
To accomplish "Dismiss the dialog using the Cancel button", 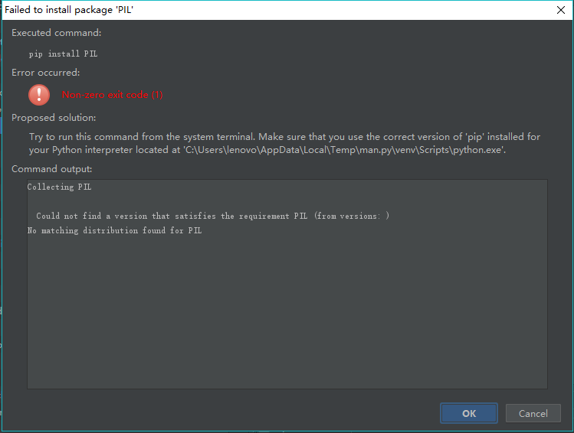I will tap(533, 413).
